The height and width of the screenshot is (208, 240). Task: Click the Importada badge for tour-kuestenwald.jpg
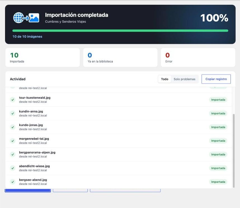pyautogui.click(x=218, y=100)
